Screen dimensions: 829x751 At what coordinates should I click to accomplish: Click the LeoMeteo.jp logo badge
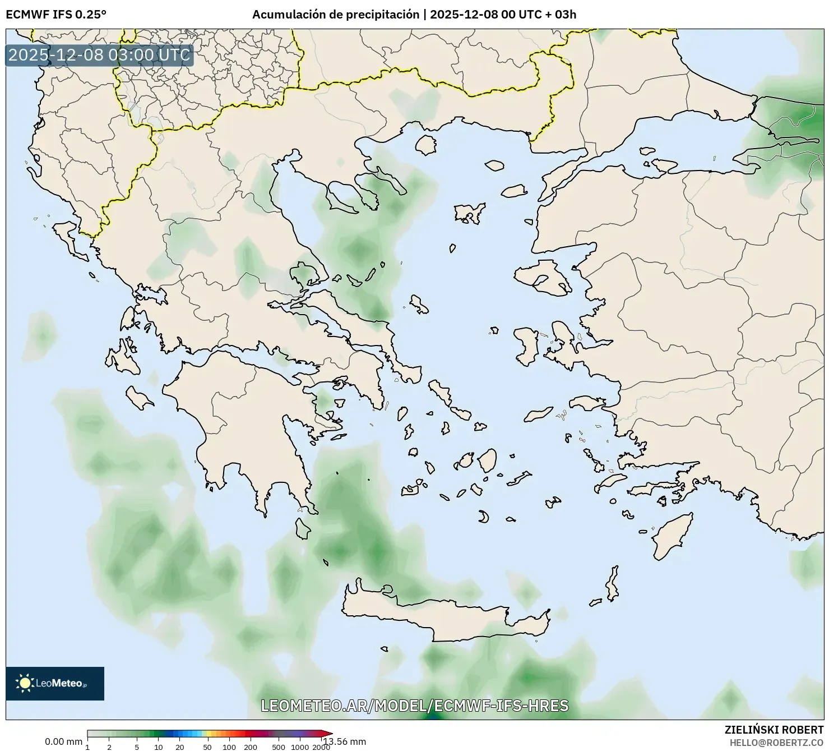click(54, 685)
